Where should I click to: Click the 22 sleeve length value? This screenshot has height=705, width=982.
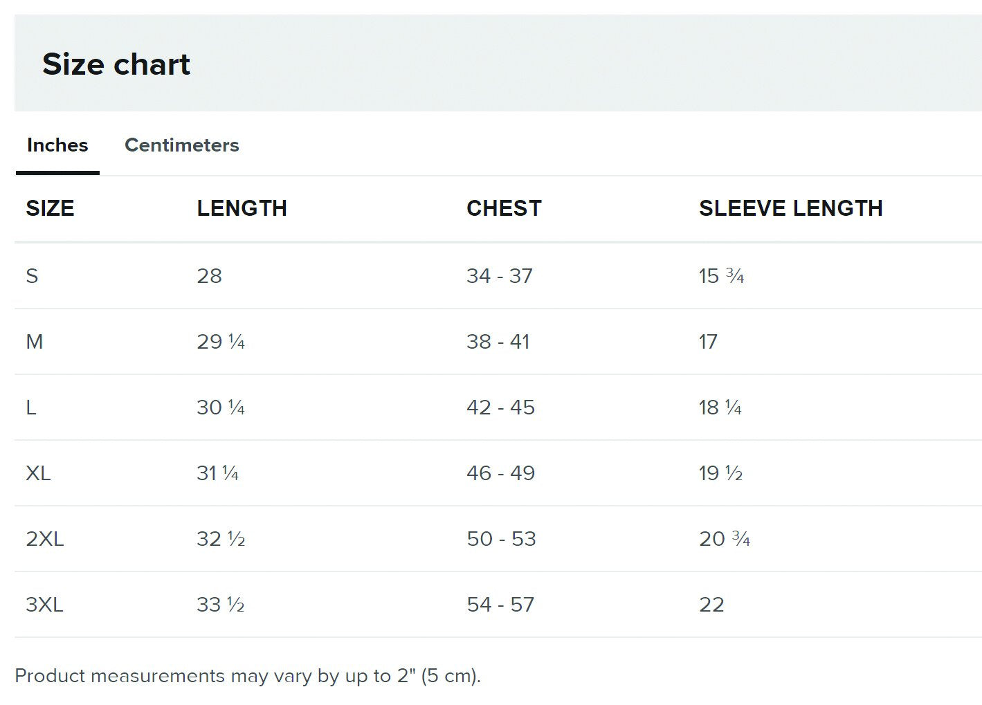[711, 605]
